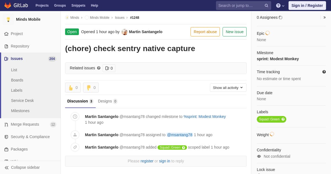Screen dimensions: 331x174
Task: Click the Merge Requests icon
Action: 6,124
